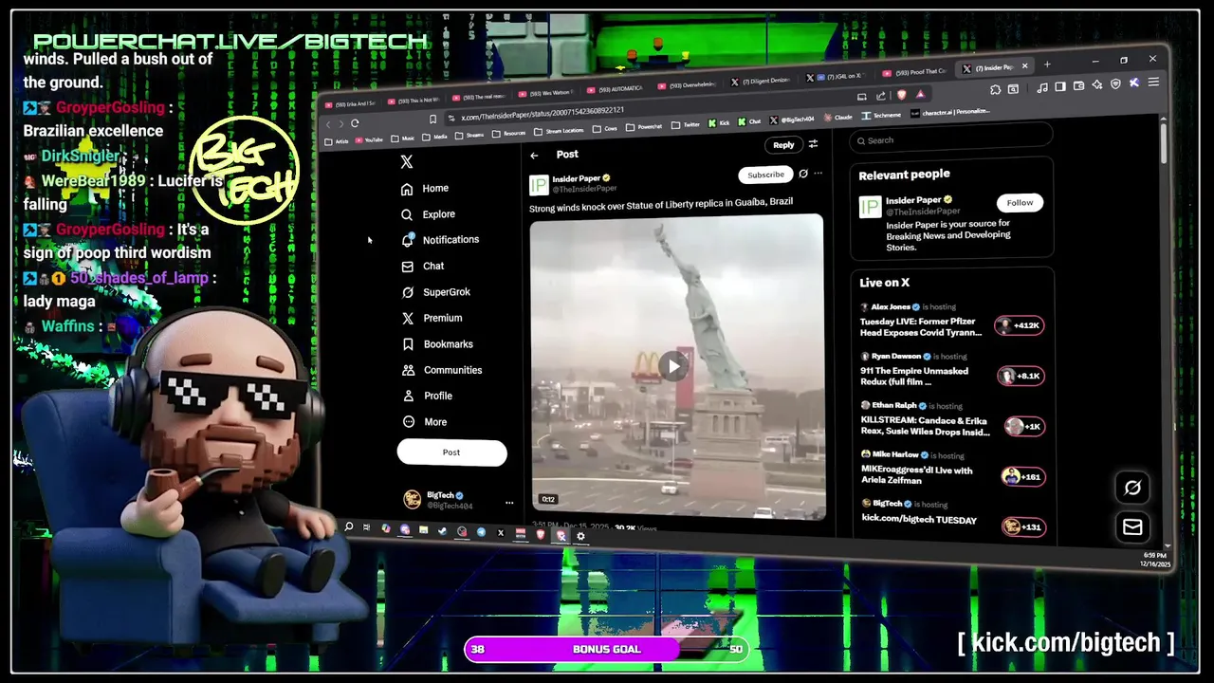Open the X logo home icon
Image resolution: width=1214 pixels, height=683 pixels.
click(x=407, y=162)
